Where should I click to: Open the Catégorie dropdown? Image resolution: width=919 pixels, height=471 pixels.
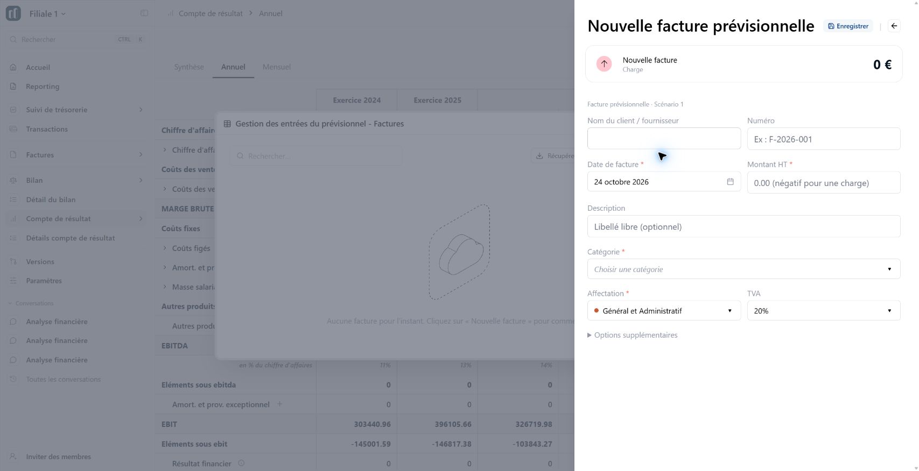(743, 269)
